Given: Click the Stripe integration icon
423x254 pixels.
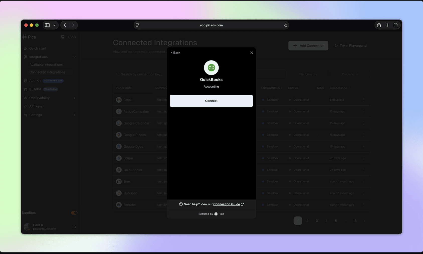Looking at the screenshot, I should pyautogui.click(x=119, y=158).
